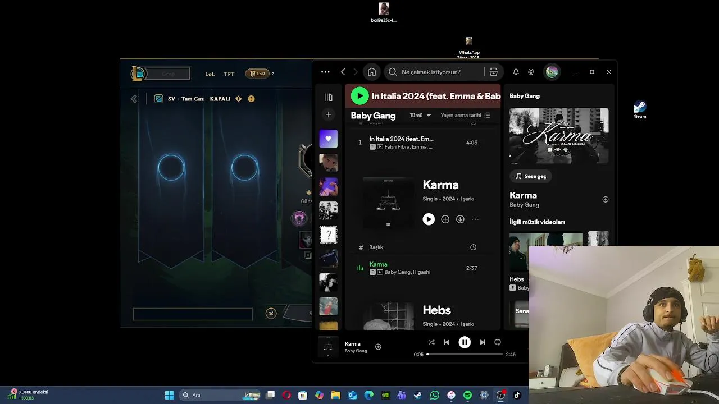Open Windows Start menu

[x=169, y=395]
